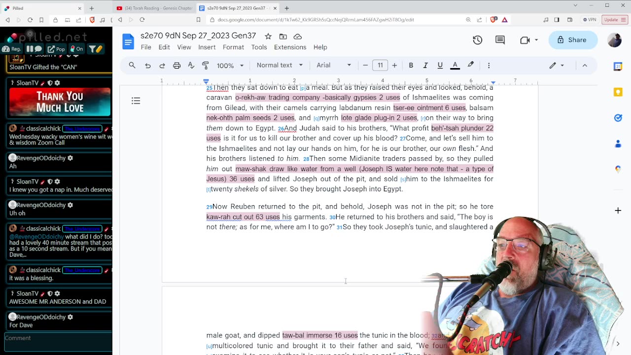Viewport: 631px width, 355px height.
Task: Check the cloud document status icon
Action: pyautogui.click(x=297, y=36)
